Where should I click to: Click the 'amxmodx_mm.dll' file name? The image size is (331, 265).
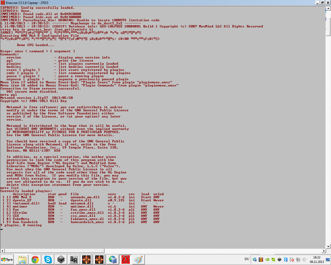pyautogui.click(x=85, y=197)
